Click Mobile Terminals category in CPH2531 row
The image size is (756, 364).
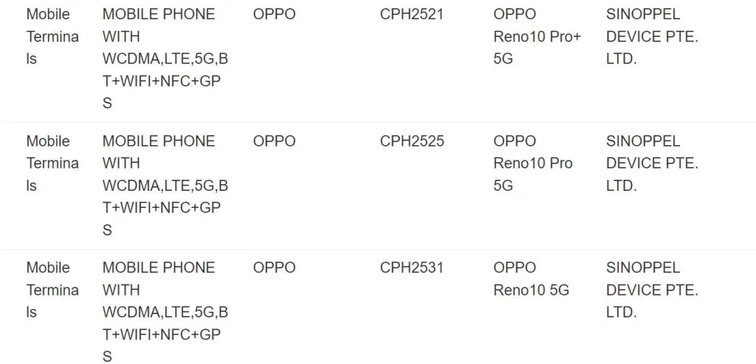(x=52, y=290)
